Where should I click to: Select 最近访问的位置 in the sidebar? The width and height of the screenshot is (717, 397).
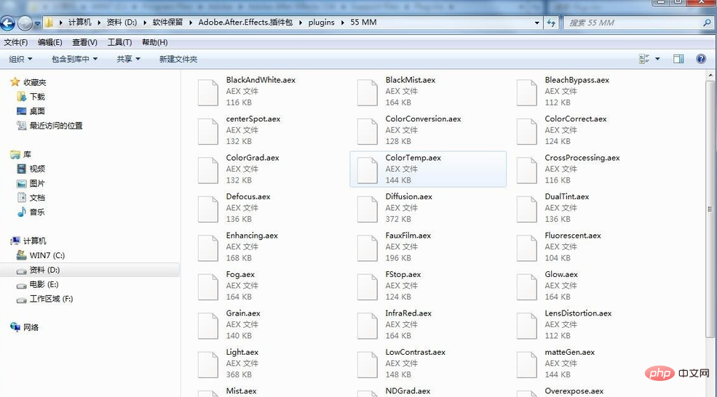point(56,126)
